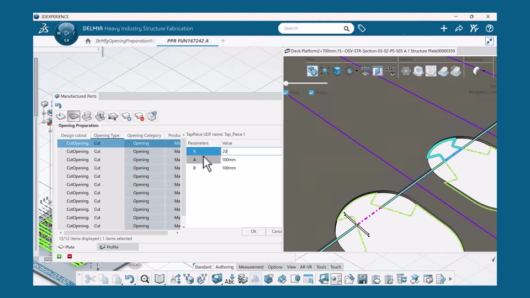The height and width of the screenshot is (298, 530).
Task: Click the viewer transparency slider handle
Action: (x=286, y=83)
